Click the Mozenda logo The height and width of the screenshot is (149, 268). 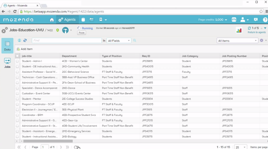18,20
